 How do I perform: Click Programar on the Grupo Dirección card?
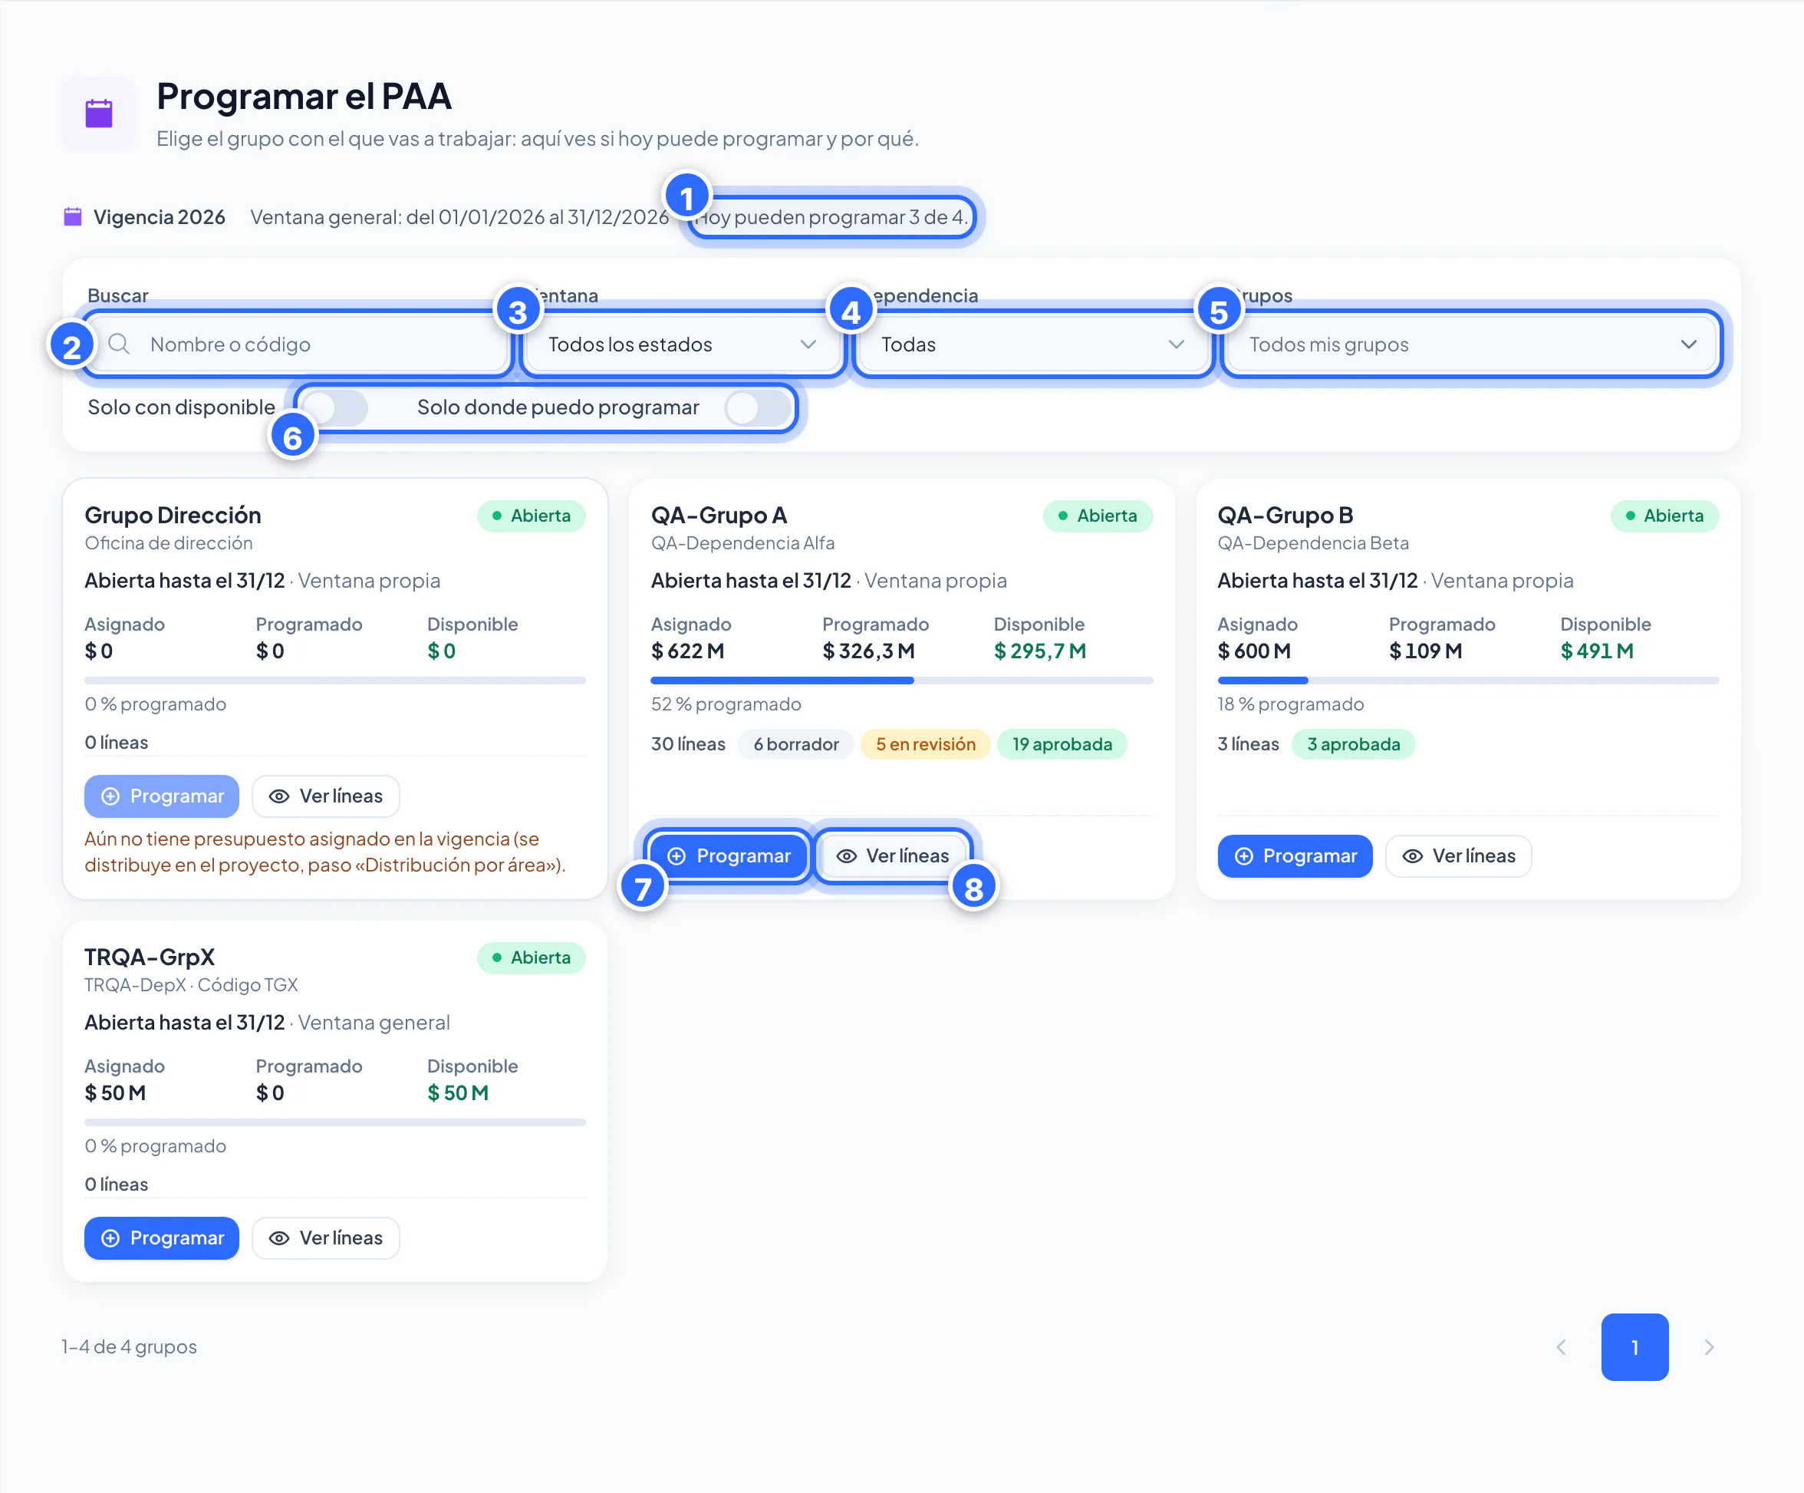pyautogui.click(x=162, y=796)
